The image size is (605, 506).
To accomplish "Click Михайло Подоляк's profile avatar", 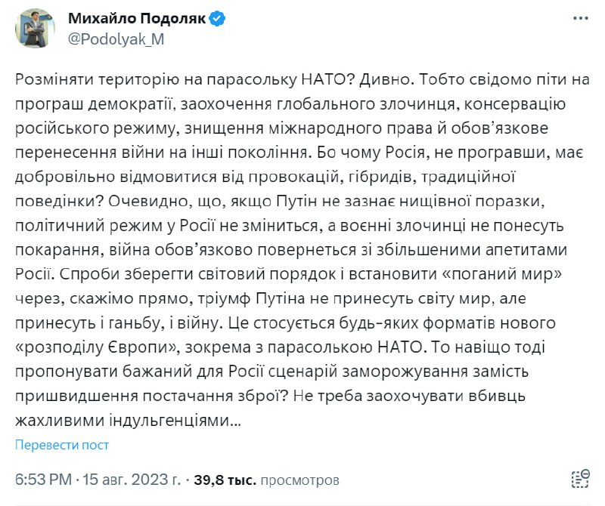I will point(35,29).
